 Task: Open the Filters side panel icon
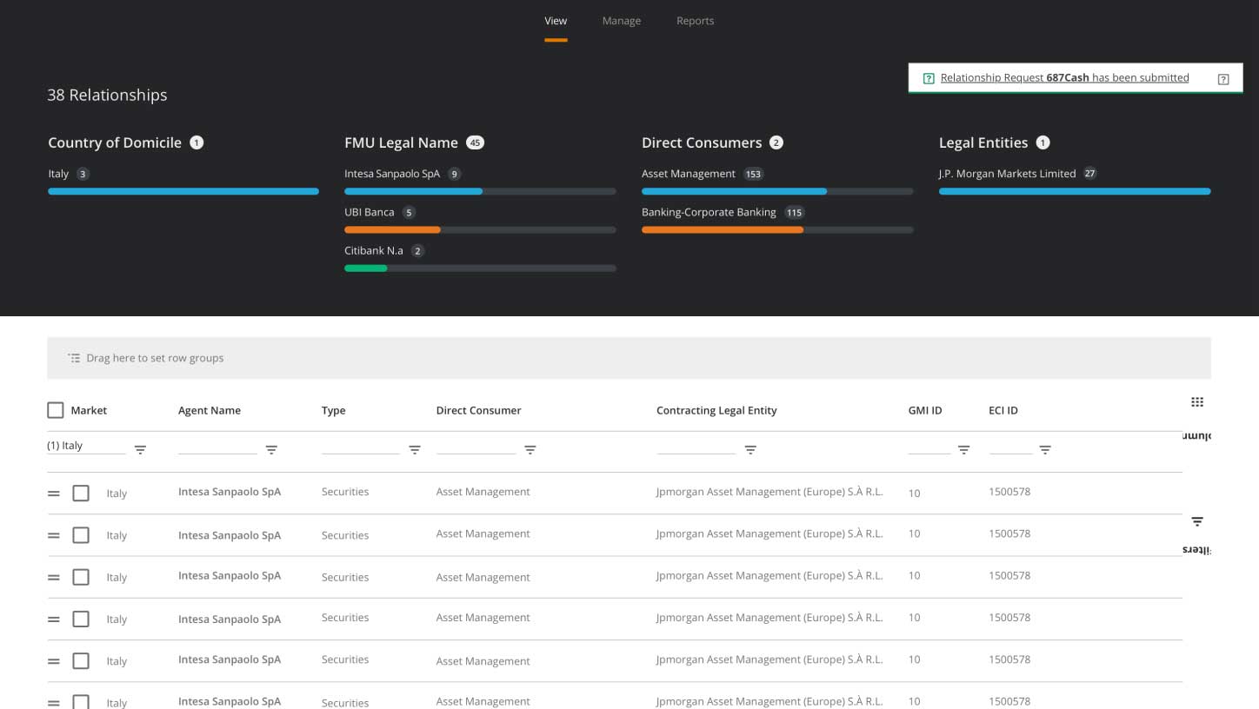(x=1197, y=521)
